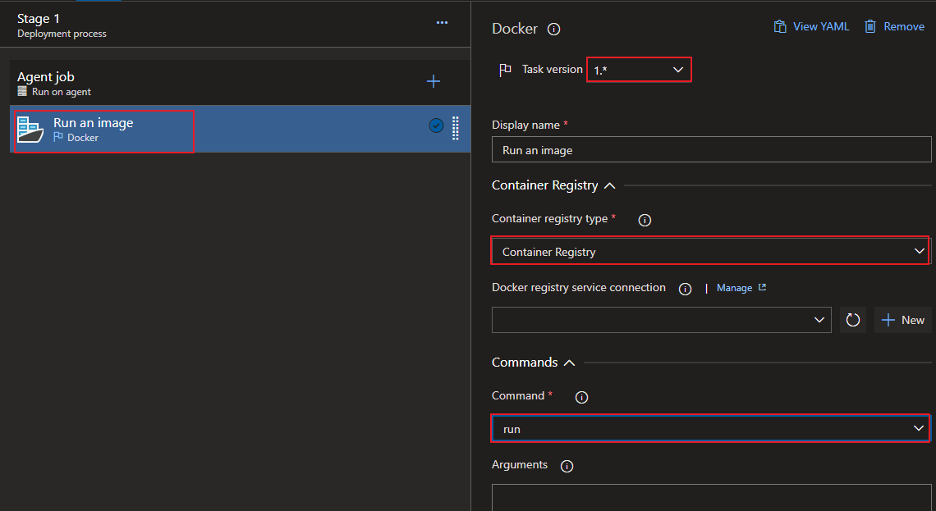Click the drag handle on Run an image task

point(456,129)
